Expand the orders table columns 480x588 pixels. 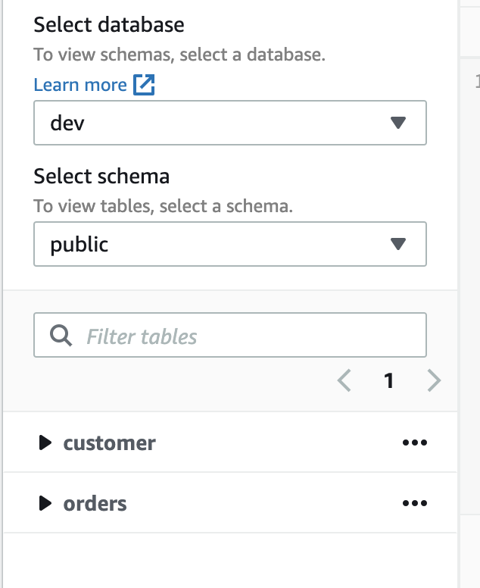[x=45, y=503]
